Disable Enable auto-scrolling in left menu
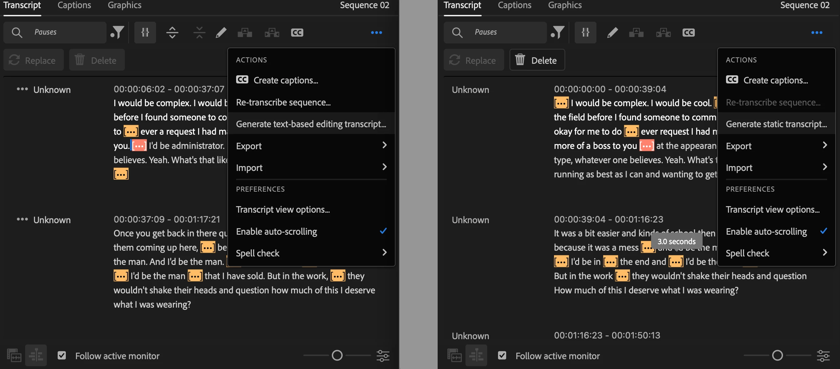 coord(276,232)
